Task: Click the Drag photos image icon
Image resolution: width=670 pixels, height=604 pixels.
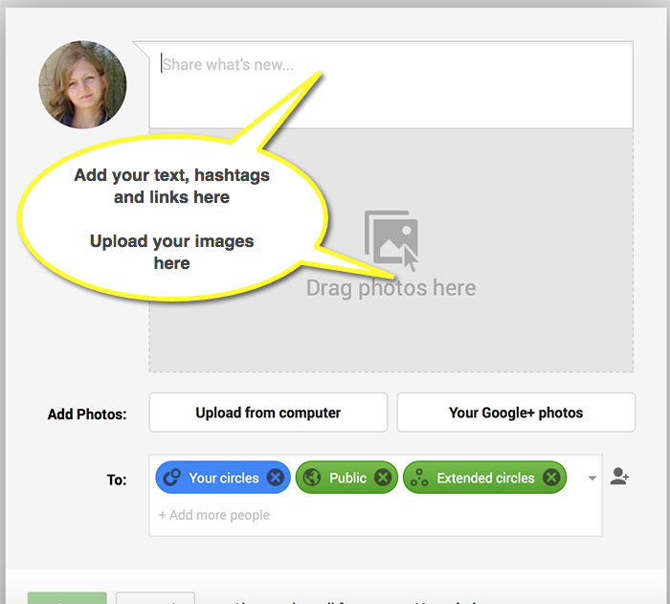Action: tap(391, 240)
